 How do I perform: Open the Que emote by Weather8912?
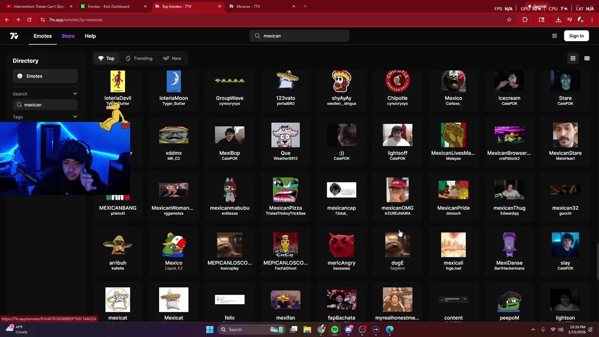click(285, 142)
